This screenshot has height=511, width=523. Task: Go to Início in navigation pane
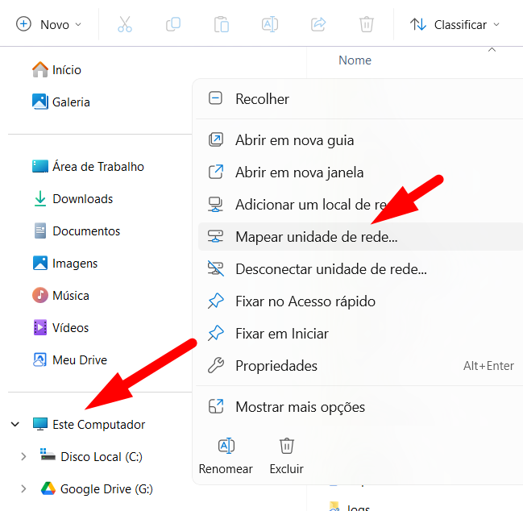pyautogui.click(x=66, y=70)
